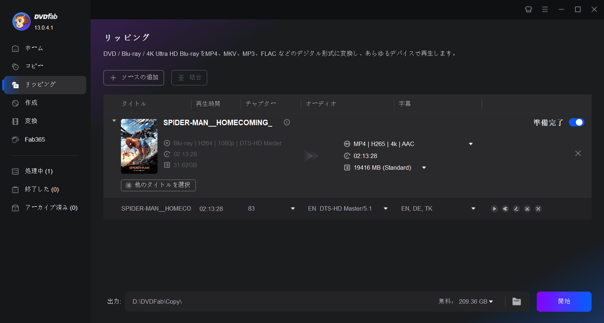Select the リッピング module
Image resolution: width=604 pixels, height=323 pixels.
[45, 85]
